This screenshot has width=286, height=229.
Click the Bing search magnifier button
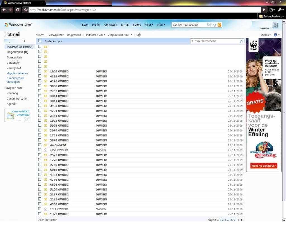[x=220, y=25]
